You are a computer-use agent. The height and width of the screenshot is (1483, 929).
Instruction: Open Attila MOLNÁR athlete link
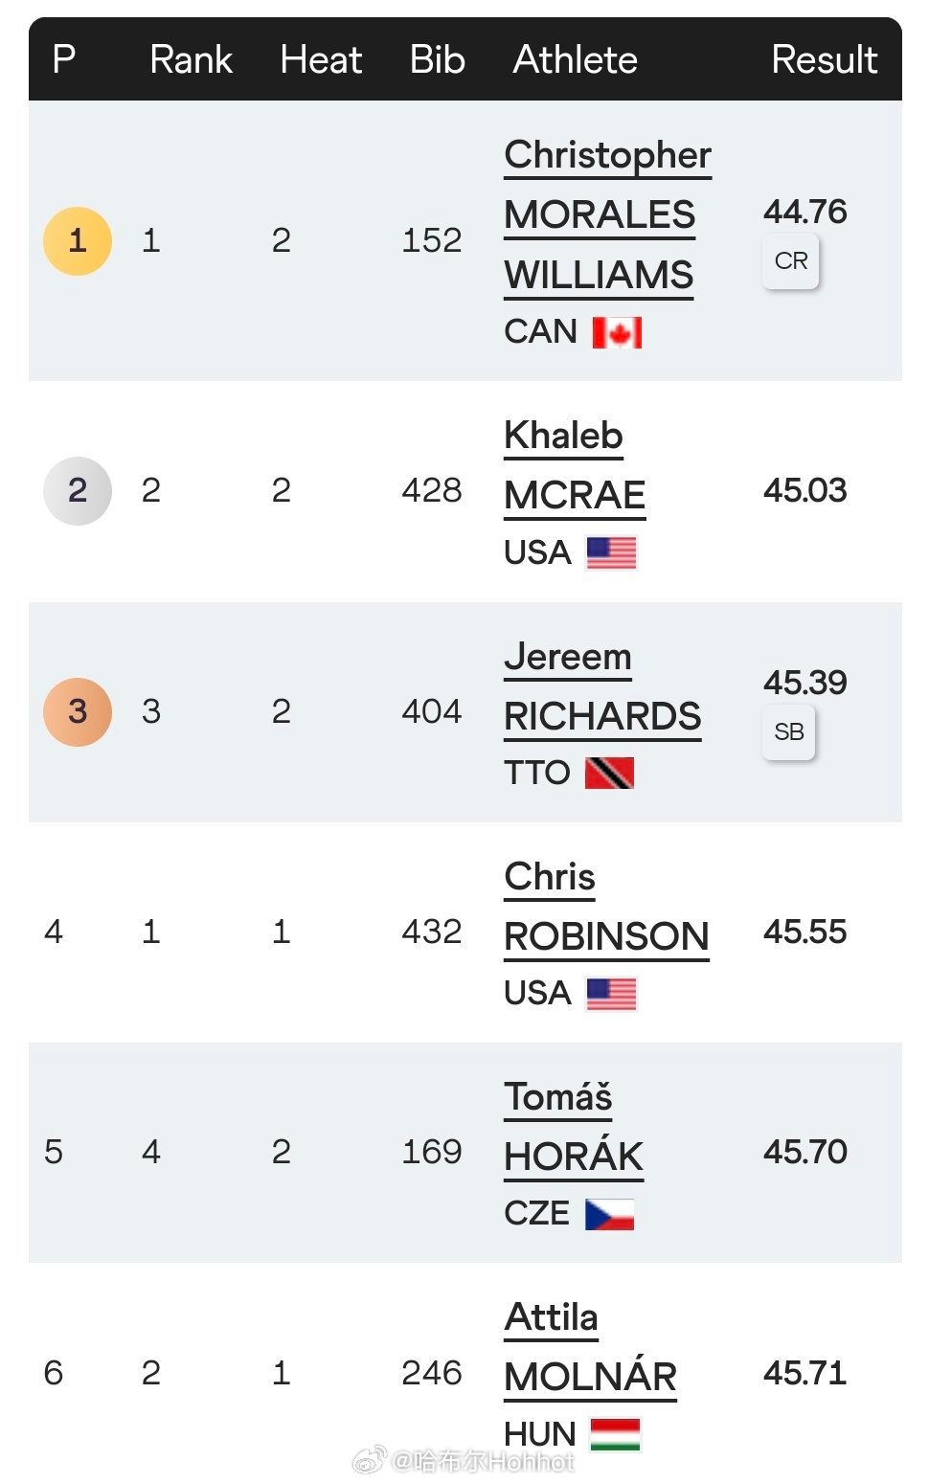click(590, 1376)
